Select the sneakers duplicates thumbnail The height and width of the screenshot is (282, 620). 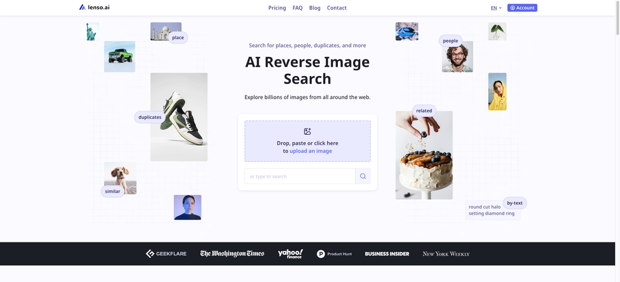[x=179, y=117]
